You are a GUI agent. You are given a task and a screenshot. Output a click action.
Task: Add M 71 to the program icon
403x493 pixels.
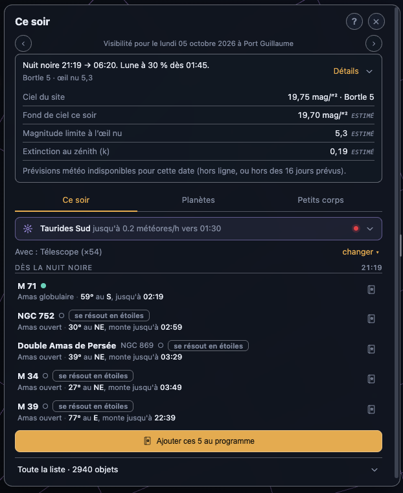[x=371, y=290]
